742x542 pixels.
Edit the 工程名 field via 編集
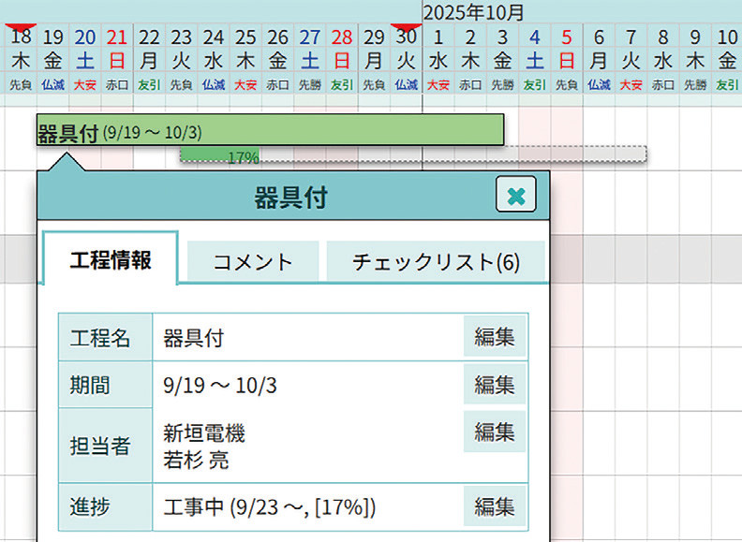point(495,336)
